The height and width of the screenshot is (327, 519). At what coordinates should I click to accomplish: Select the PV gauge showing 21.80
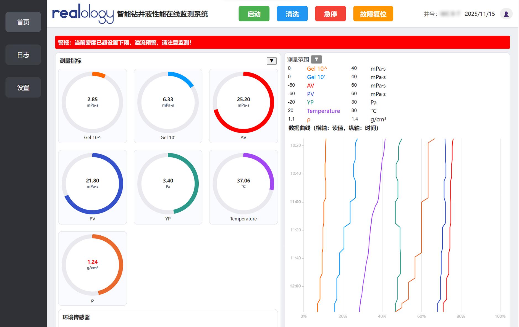pos(93,187)
